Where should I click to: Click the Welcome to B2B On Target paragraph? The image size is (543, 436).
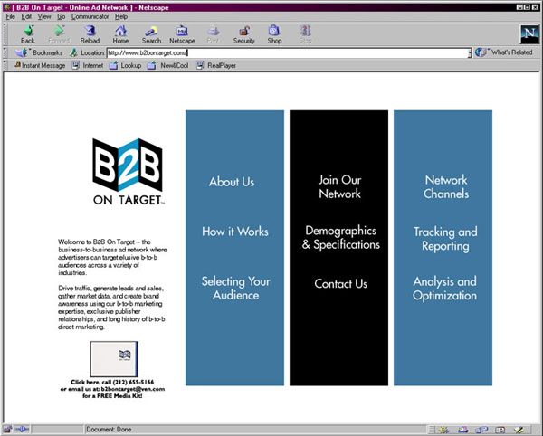112,257
